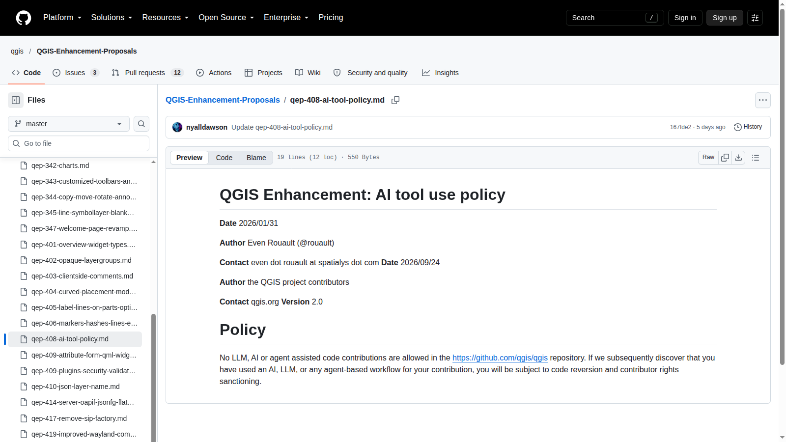
Task: Expand the Resources menu
Action: pos(165,18)
